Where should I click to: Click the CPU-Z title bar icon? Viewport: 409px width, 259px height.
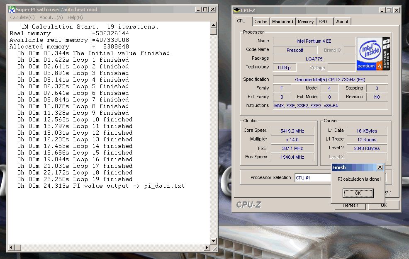(236, 10)
